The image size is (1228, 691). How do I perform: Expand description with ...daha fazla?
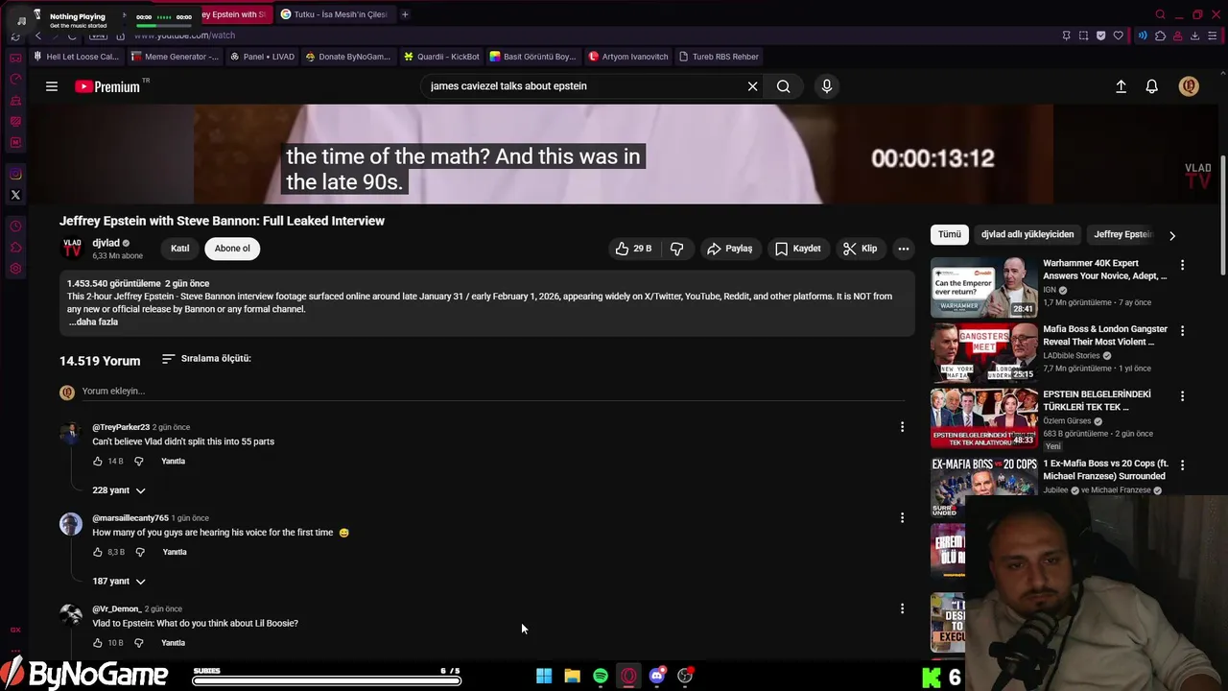(93, 322)
